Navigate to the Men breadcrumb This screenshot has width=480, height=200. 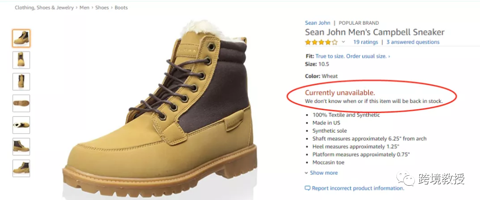84,8
